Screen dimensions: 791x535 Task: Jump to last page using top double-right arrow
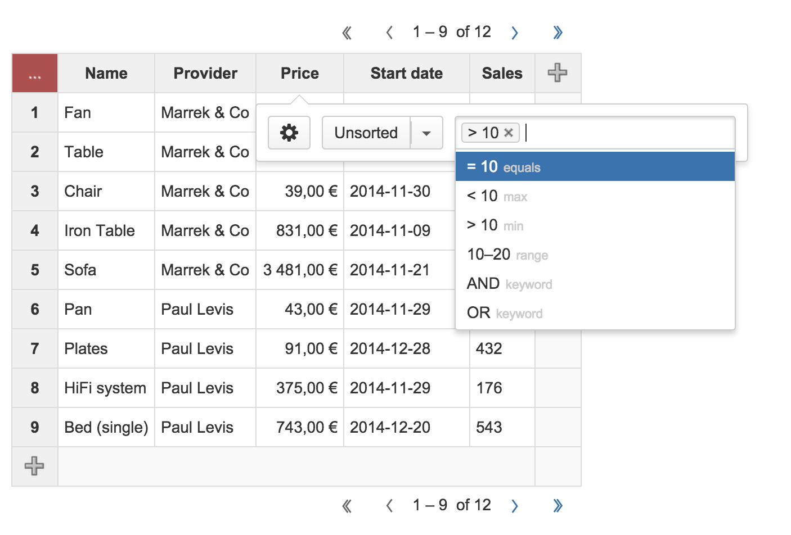[x=558, y=33]
